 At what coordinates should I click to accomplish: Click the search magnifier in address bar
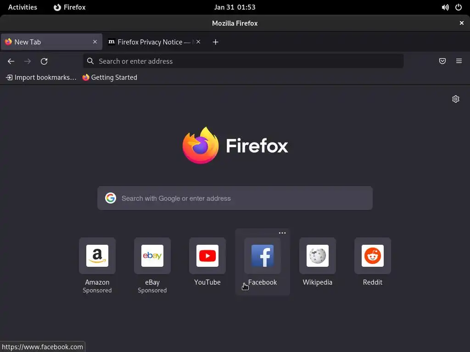[x=90, y=61]
